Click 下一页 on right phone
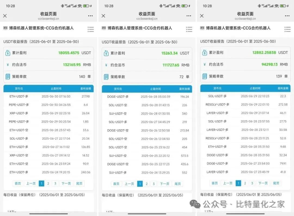Image resolution: width=294 pixels, height=216 pixels. click(263, 183)
